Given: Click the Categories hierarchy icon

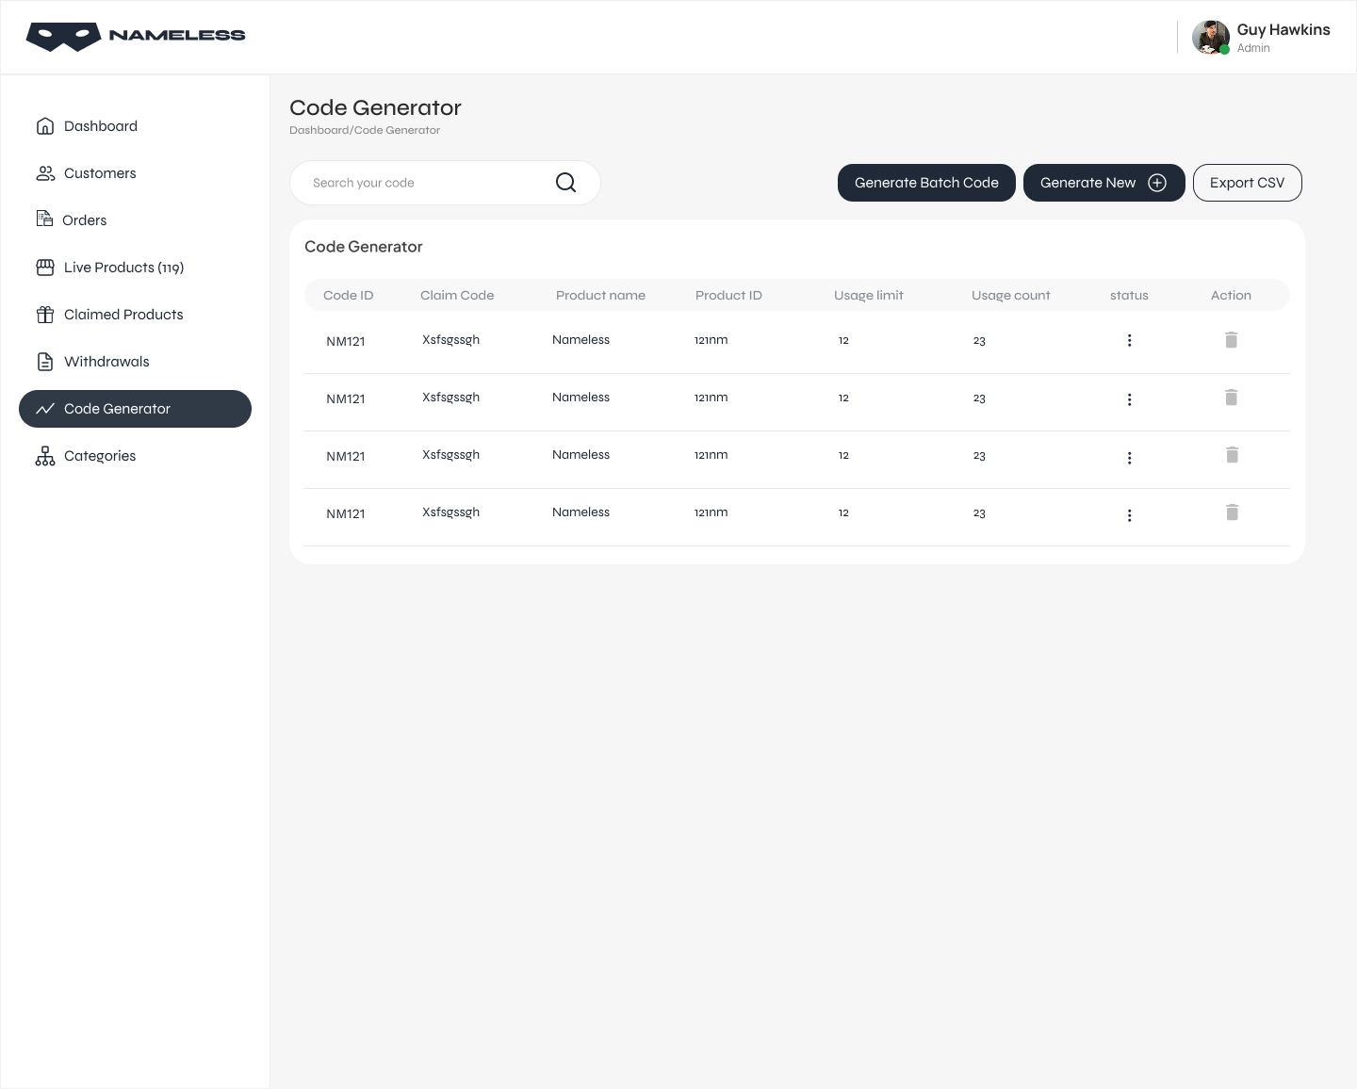Looking at the screenshot, I should coord(45,456).
